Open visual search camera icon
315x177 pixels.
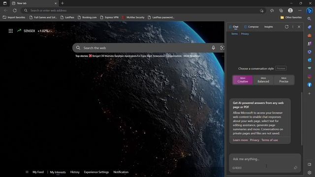point(222,48)
